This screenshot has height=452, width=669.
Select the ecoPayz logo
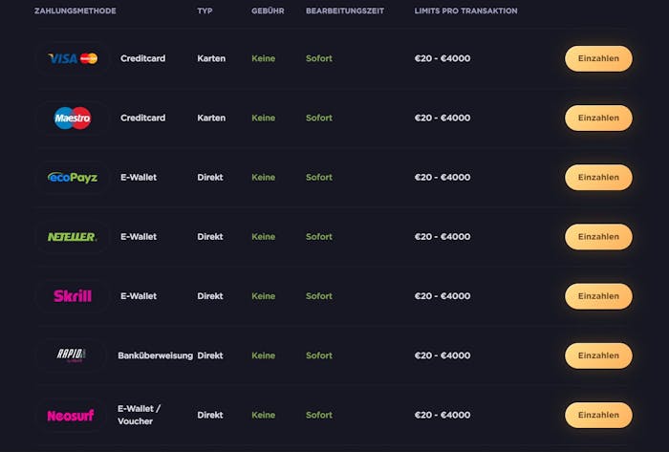tap(73, 177)
